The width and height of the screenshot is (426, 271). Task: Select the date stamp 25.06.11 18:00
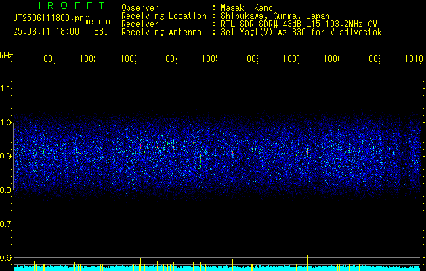(46, 32)
